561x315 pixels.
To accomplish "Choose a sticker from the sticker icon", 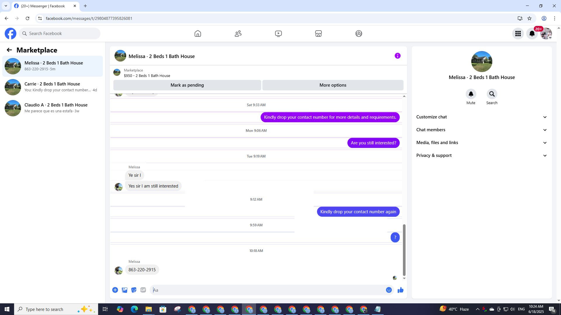I will (x=134, y=290).
